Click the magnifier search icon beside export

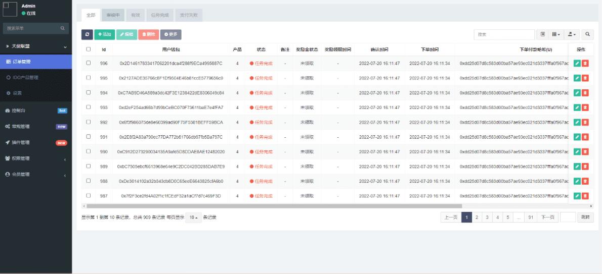(588, 34)
